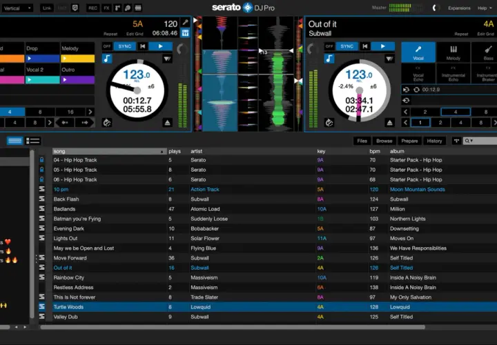Viewport: 497px width, 345px height.
Task: Click right deck slip mode icon
Action: tap(329, 123)
